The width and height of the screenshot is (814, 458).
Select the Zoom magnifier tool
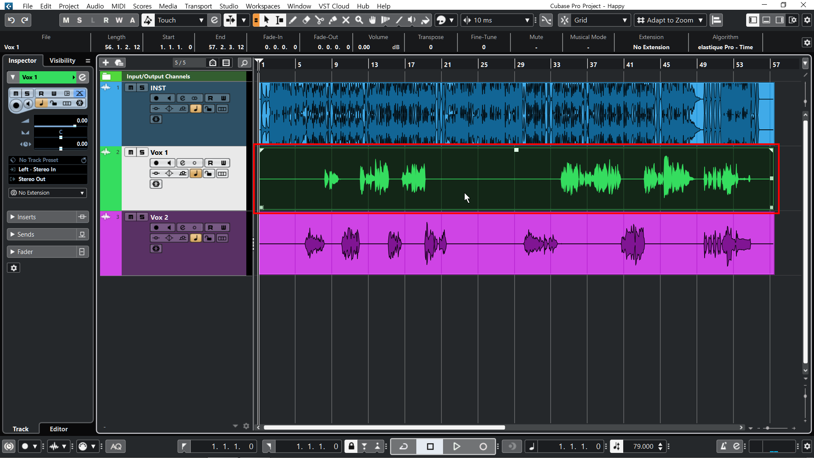click(x=359, y=20)
